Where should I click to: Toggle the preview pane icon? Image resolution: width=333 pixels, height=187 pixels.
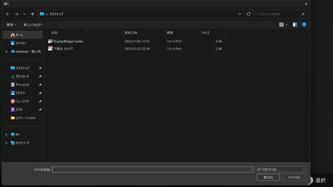295,25
